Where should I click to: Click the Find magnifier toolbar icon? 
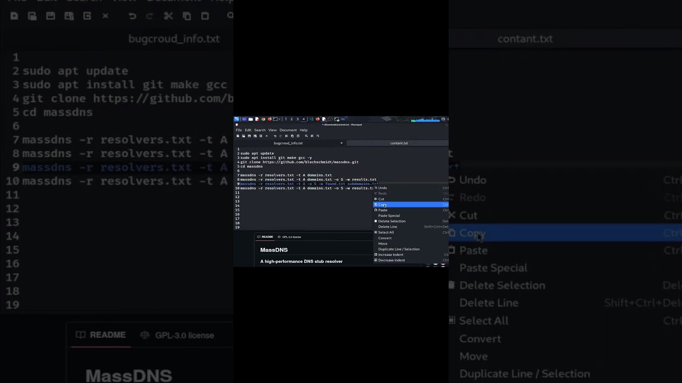coord(306,136)
